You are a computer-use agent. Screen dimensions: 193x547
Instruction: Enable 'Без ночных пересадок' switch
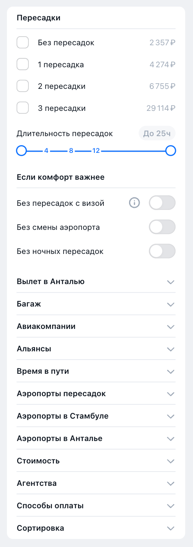coord(162,251)
